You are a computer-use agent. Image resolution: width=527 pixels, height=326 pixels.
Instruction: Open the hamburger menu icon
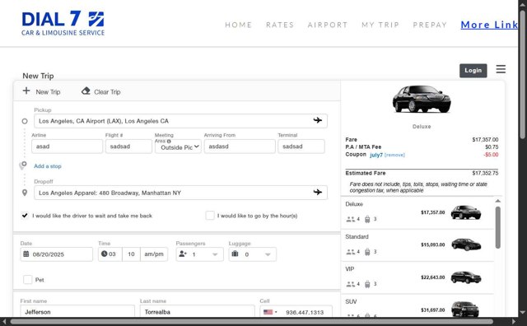[501, 69]
